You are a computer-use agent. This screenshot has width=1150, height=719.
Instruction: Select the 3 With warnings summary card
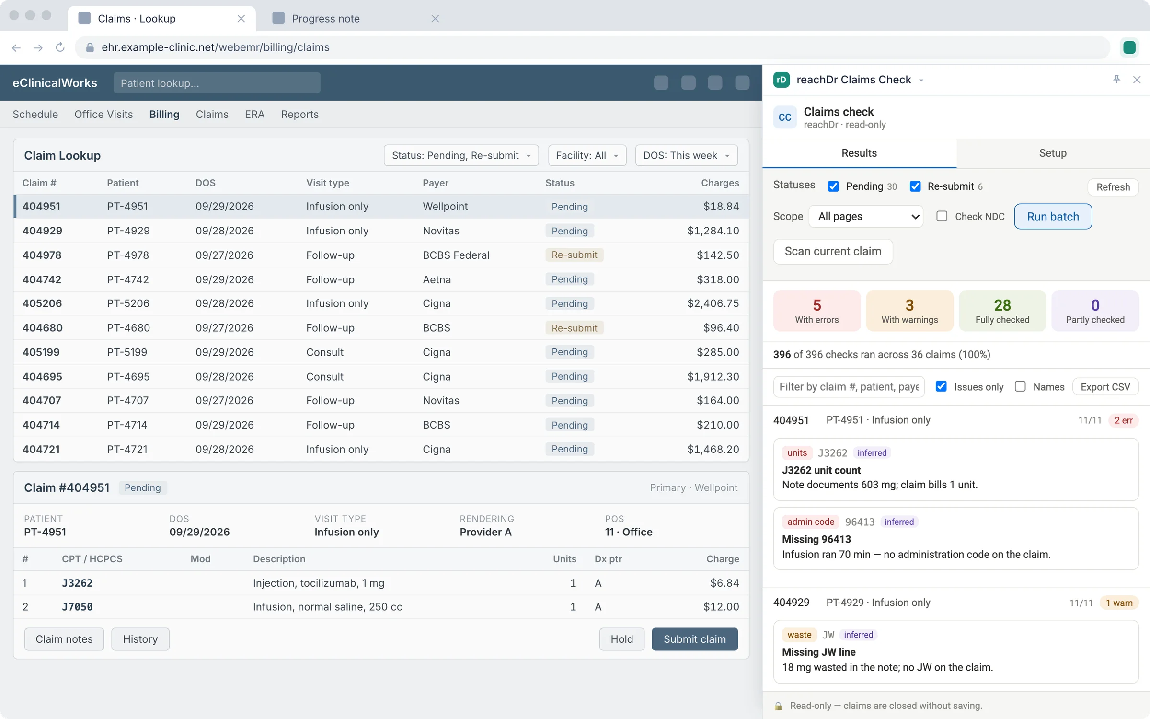[909, 311]
